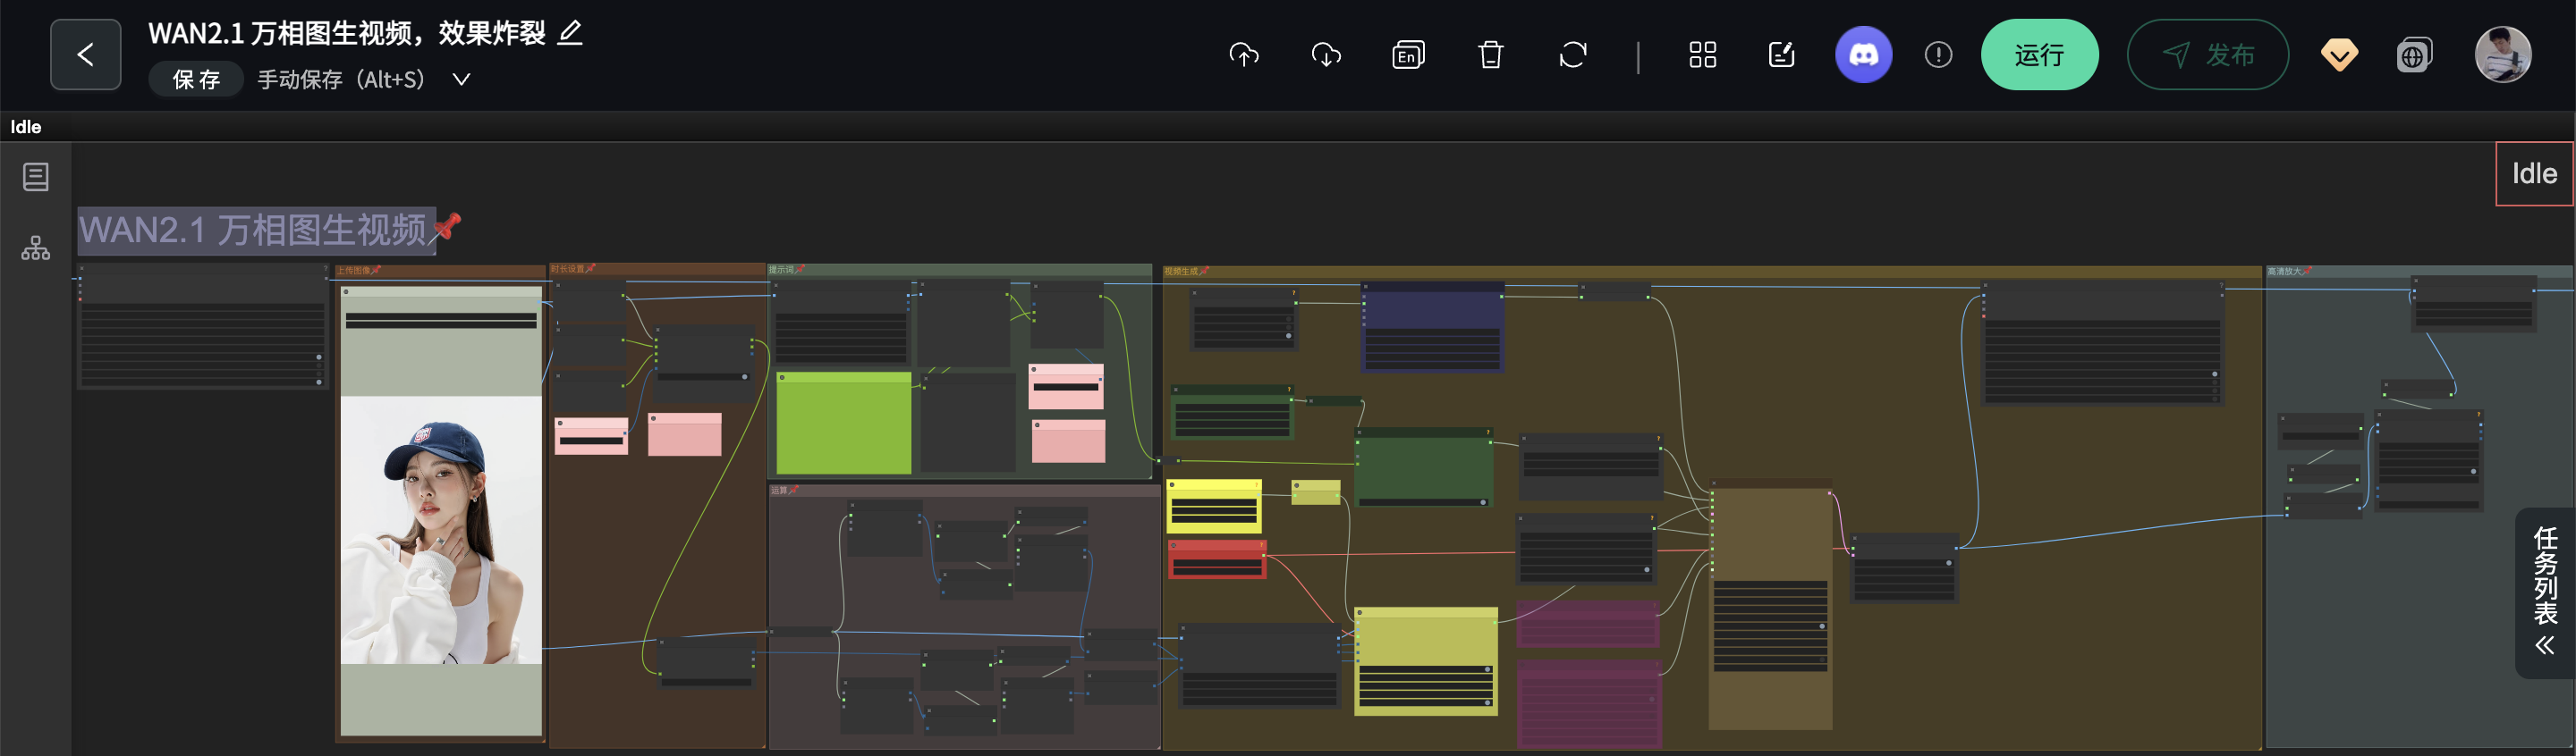Open the four-squares grid icon
Screen dimensions: 2576x756
click(x=1703, y=55)
